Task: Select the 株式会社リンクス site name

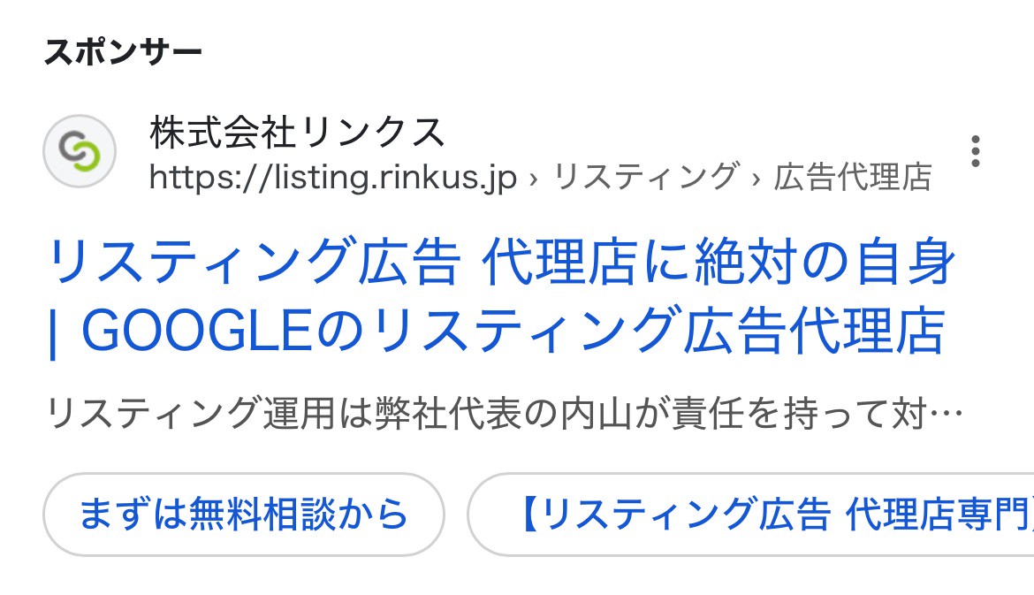Action: pyautogui.click(x=296, y=133)
